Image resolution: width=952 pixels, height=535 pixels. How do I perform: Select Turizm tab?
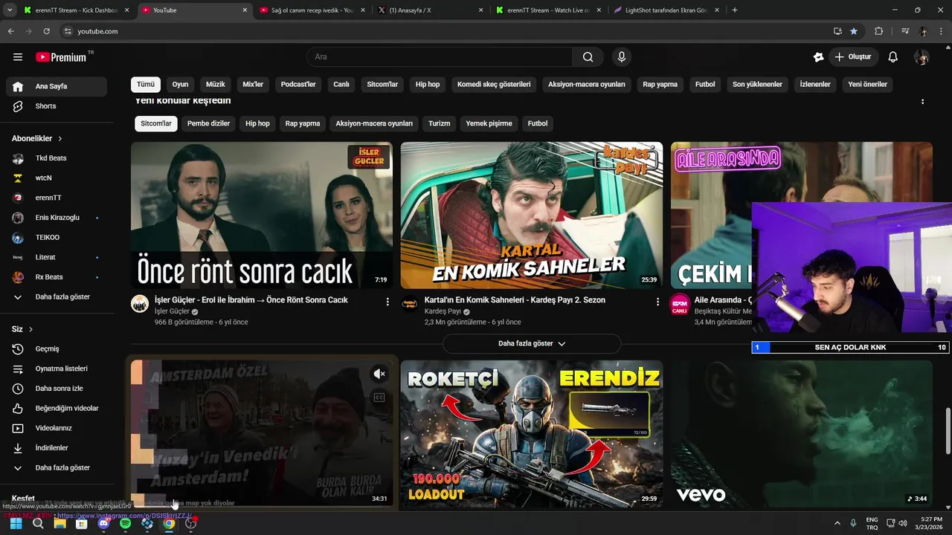point(439,123)
